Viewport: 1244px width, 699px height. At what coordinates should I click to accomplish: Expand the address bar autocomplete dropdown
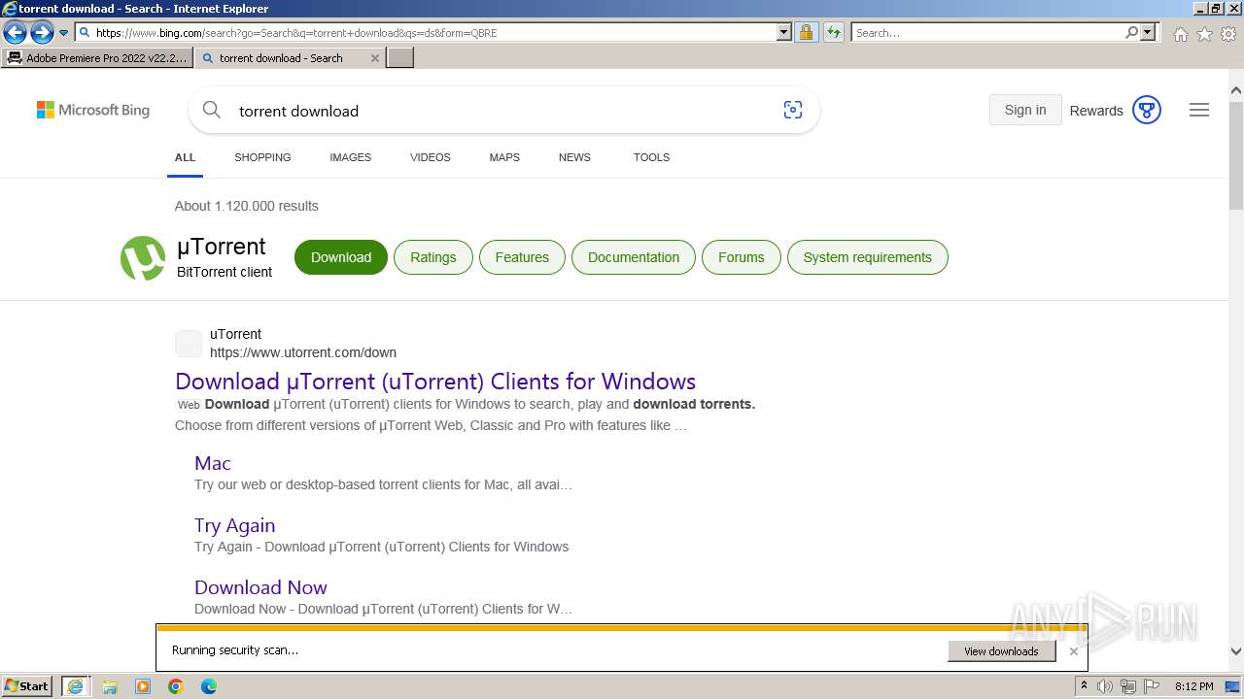(784, 33)
